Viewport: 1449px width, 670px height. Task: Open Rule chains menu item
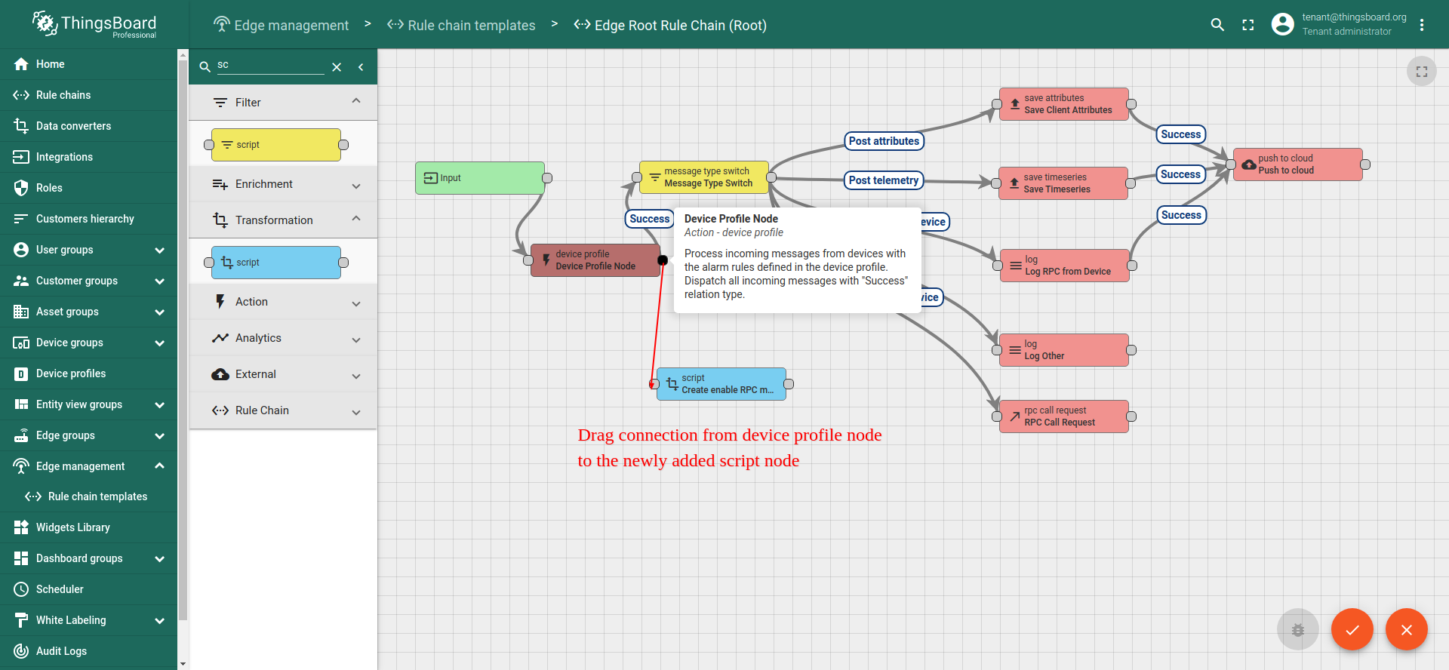pyautogui.click(x=88, y=95)
